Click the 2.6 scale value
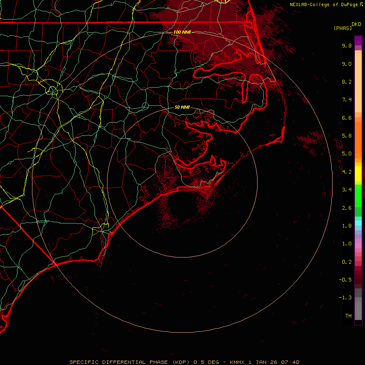Viewport: 365px width, 365px height. click(347, 208)
